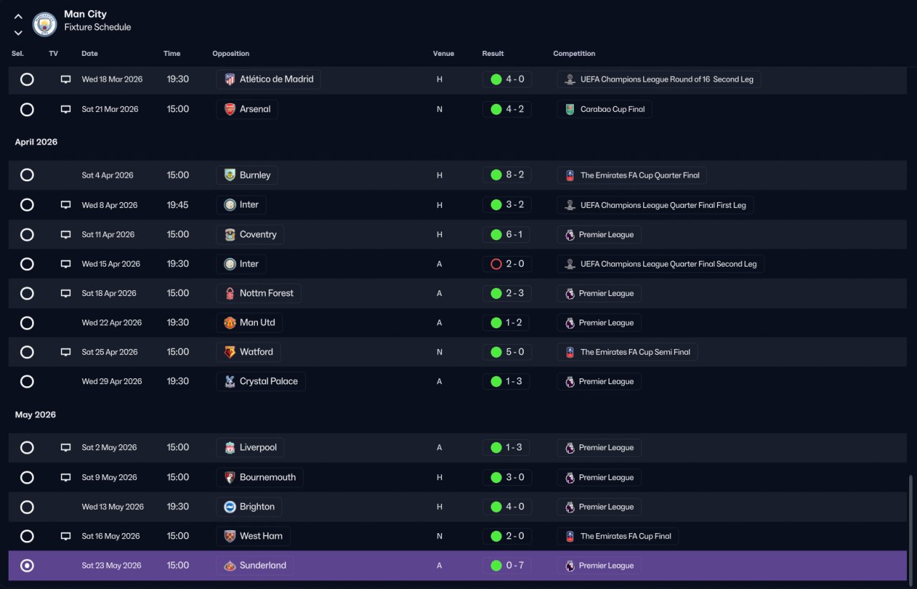The image size is (917, 589).
Task: Select the Man Utd fixture radio button
Action: pyautogui.click(x=27, y=322)
